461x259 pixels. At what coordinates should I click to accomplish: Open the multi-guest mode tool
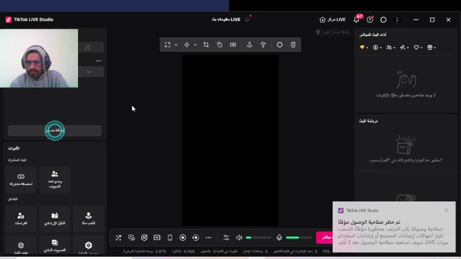tap(55, 180)
